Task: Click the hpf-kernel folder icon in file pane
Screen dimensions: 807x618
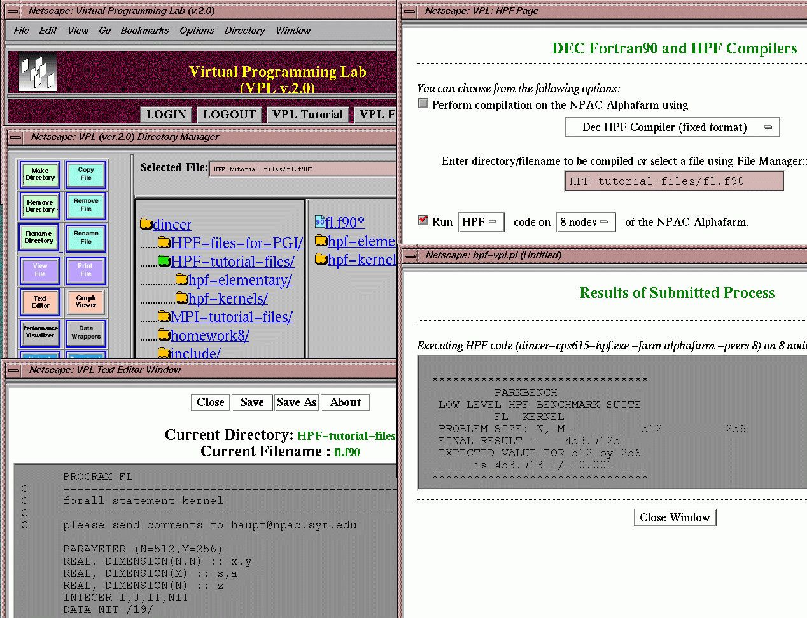Action: (x=321, y=258)
